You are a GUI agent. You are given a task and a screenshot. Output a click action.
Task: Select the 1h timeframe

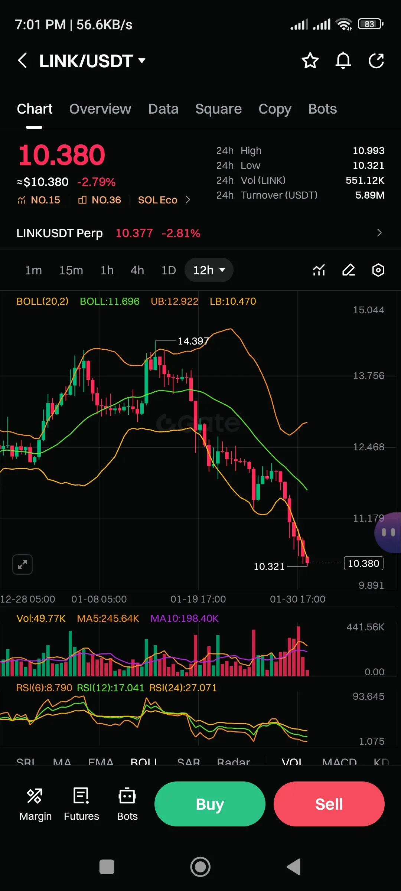[107, 270]
